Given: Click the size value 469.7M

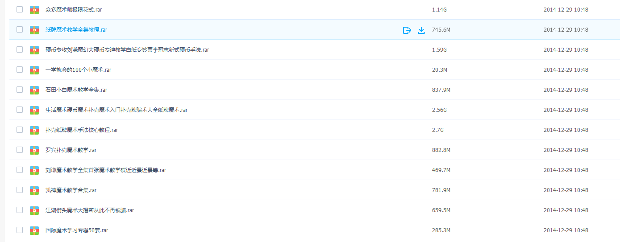Looking at the screenshot, I should click(x=441, y=170).
